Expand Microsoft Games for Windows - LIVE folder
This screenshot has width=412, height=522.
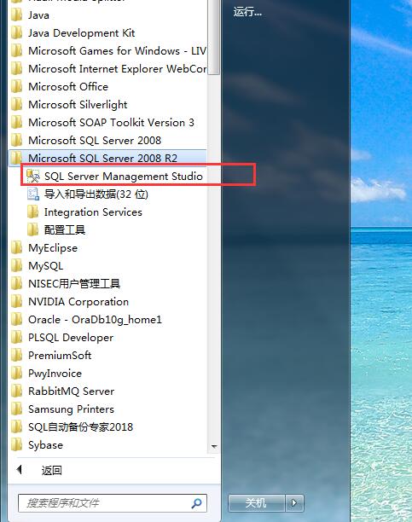tap(107, 50)
